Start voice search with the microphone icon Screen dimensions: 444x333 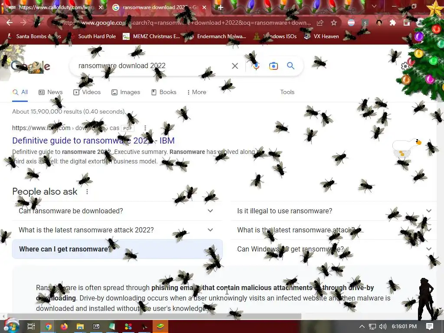256,66
